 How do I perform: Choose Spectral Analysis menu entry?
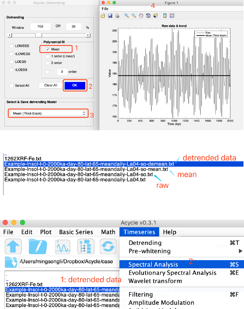point(182,264)
